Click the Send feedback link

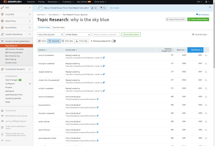point(203,14)
